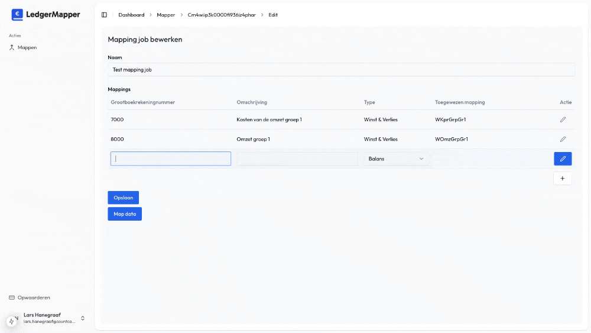Screen dimensions: 591x333
Task: Click the LedgerMapper euro logo icon
Action: pyautogui.click(x=17, y=14)
